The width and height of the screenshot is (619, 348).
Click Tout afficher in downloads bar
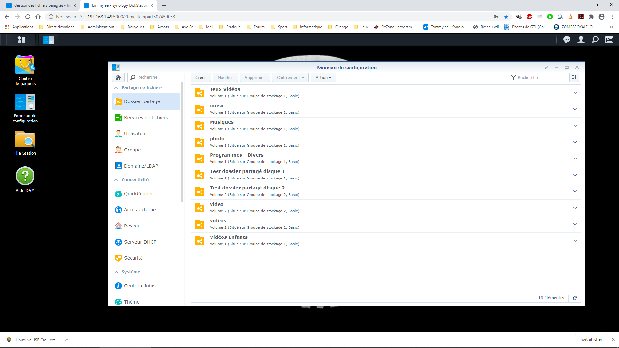(591, 339)
